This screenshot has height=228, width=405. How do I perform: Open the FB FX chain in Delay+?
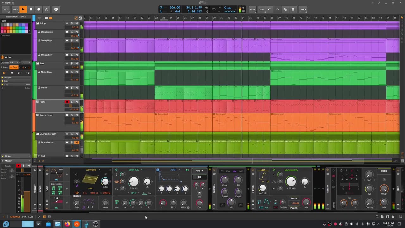[x=384, y=171]
